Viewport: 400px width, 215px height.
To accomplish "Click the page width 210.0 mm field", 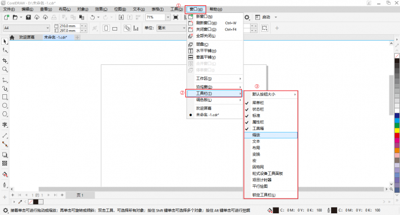I will point(69,26).
